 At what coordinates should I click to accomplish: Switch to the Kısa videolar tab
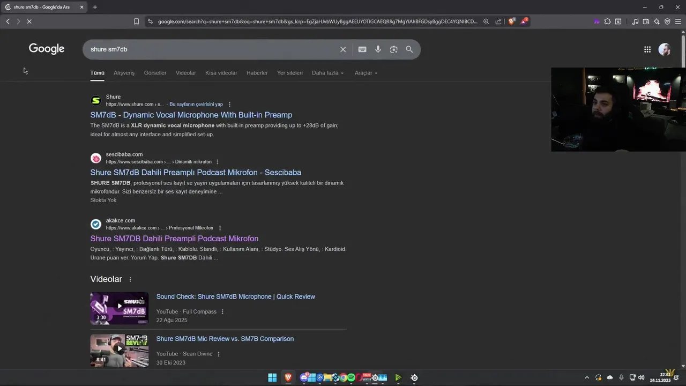click(221, 73)
